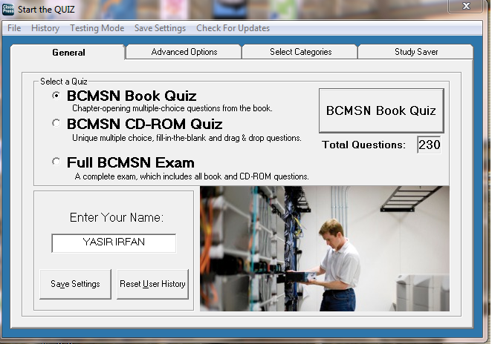Viewport: 492px width, 344px height.
Task: Open the Save Settings menu item
Action: point(160,28)
